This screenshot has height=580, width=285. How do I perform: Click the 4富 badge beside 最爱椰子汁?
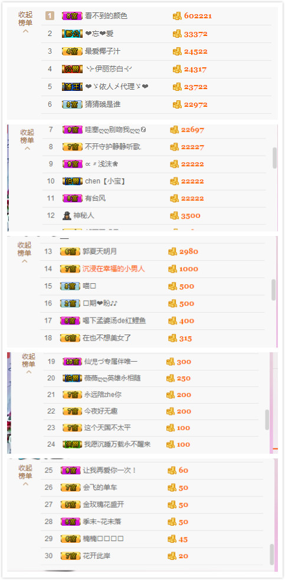coord(72,51)
